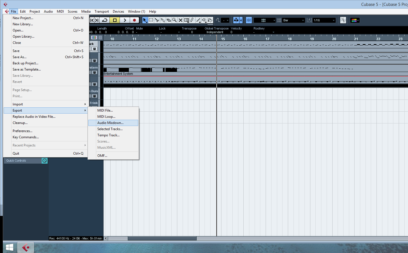This screenshot has width=408, height=253.
Task: Toggle the W write button on 'stem' track
Action: (x=95, y=73)
